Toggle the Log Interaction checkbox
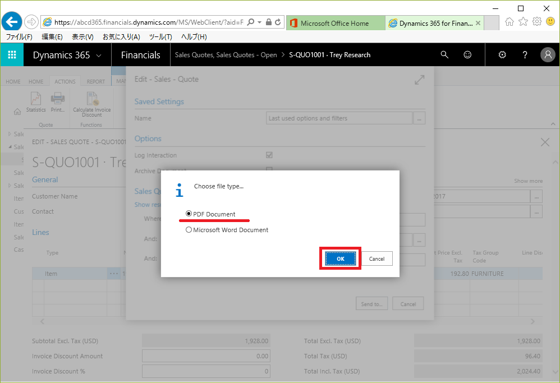Viewport: 560px width, 383px height. coord(269,155)
